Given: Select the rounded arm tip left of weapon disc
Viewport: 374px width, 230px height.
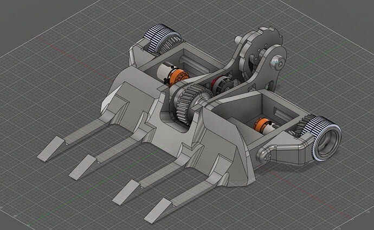Looking at the screenshot, I should point(240,40).
